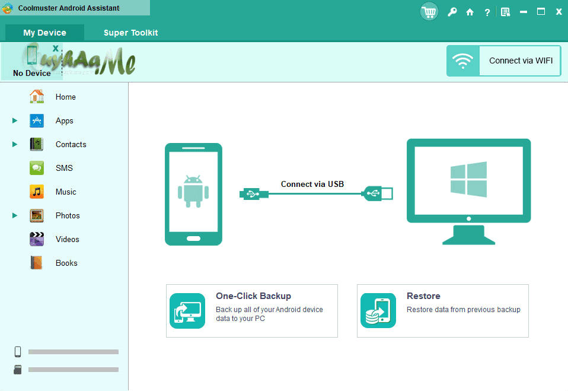The image size is (568, 391).
Task: Click the Videos icon in the sidebar
Action: (36, 239)
